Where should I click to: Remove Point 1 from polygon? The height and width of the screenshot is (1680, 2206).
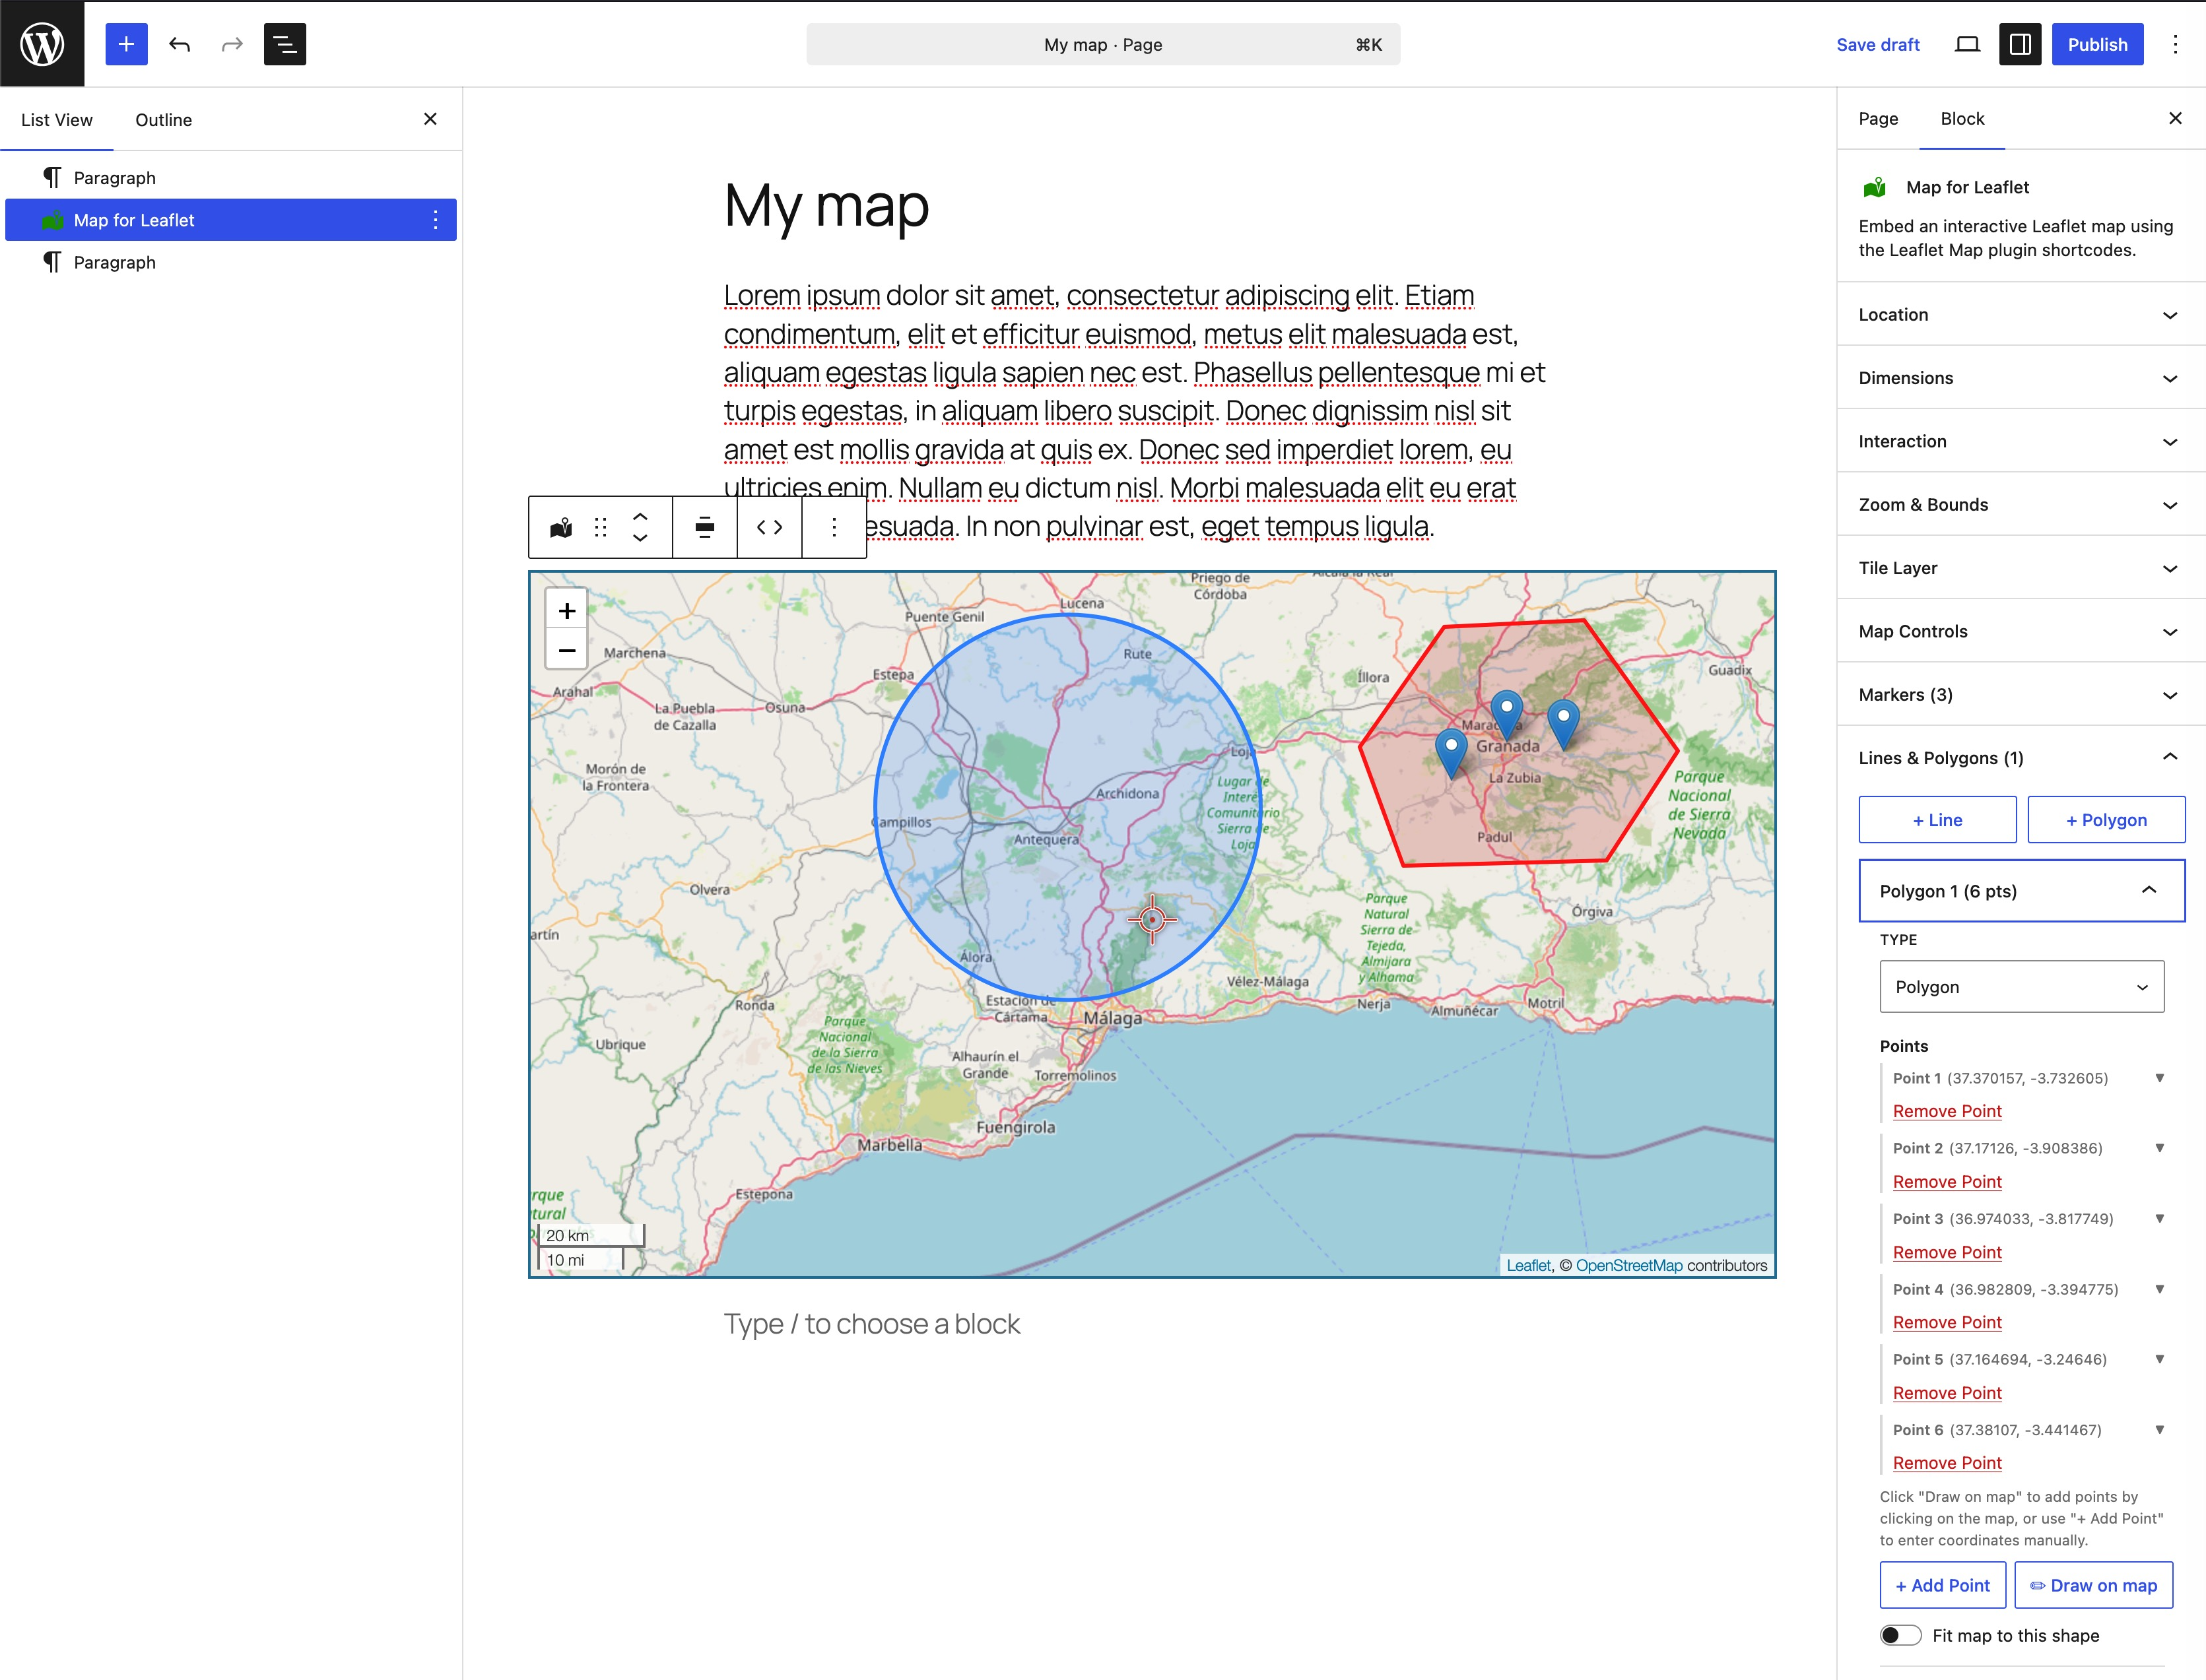(1947, 1111)
